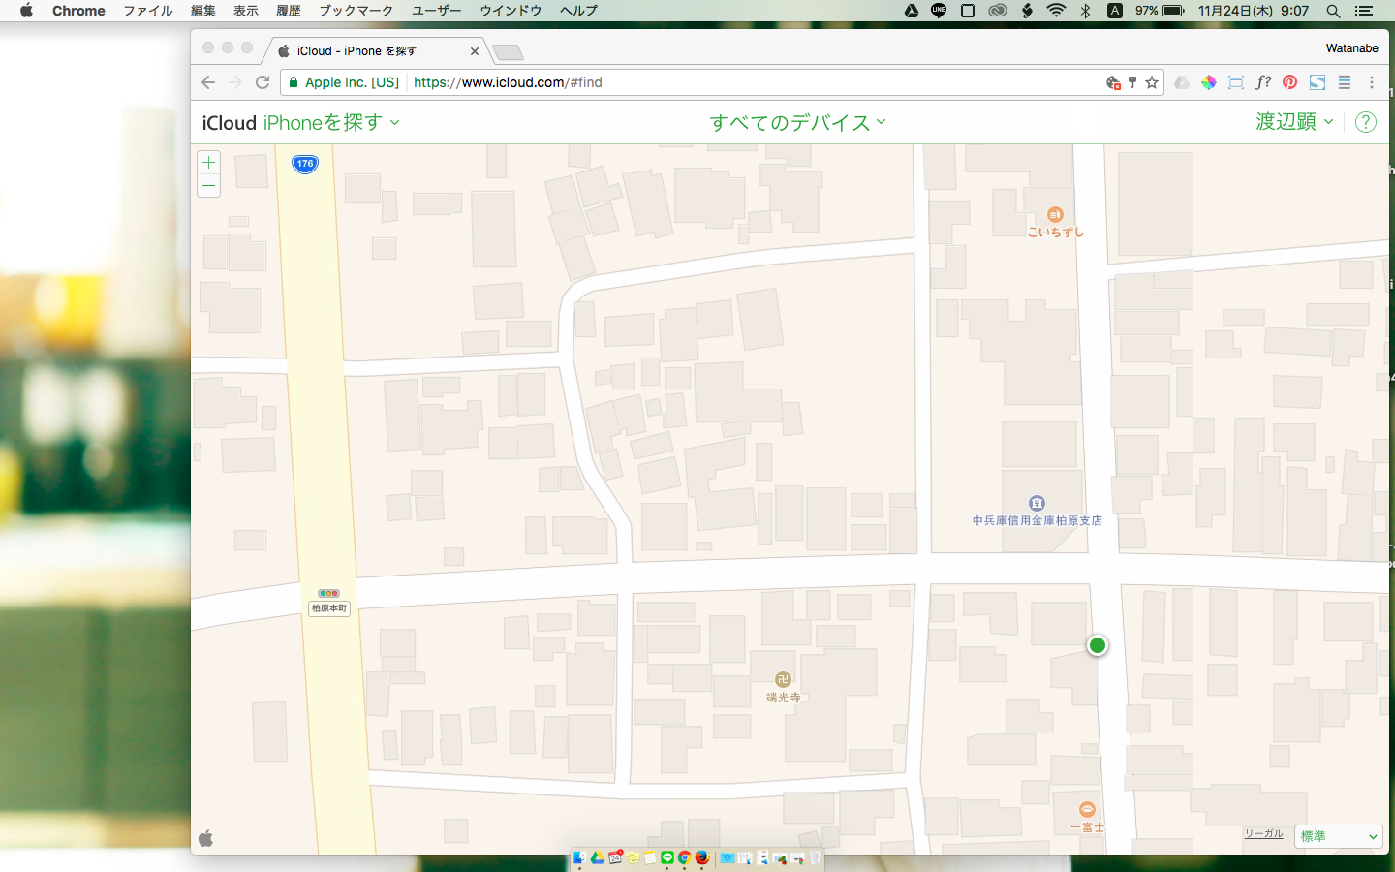Click the Apple Inc. [US] security badge
The height and width of the screenshot is (872, 1395).
(x=344, y=82)
